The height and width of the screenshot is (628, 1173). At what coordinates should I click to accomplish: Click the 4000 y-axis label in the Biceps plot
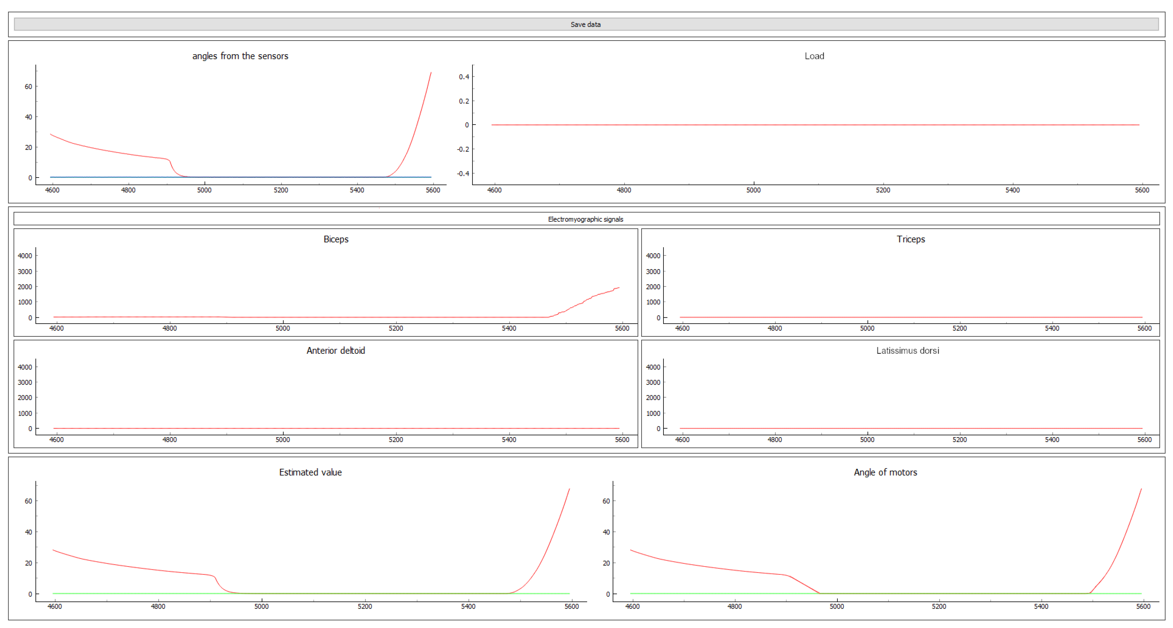[x=25, y=256]
